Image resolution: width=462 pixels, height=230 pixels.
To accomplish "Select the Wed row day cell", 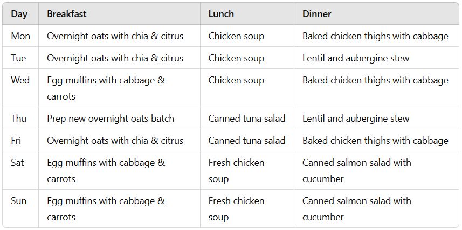I will point(20,80).
